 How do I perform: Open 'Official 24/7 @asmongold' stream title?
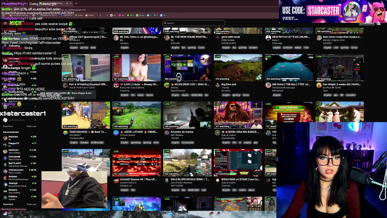point(88,37)
